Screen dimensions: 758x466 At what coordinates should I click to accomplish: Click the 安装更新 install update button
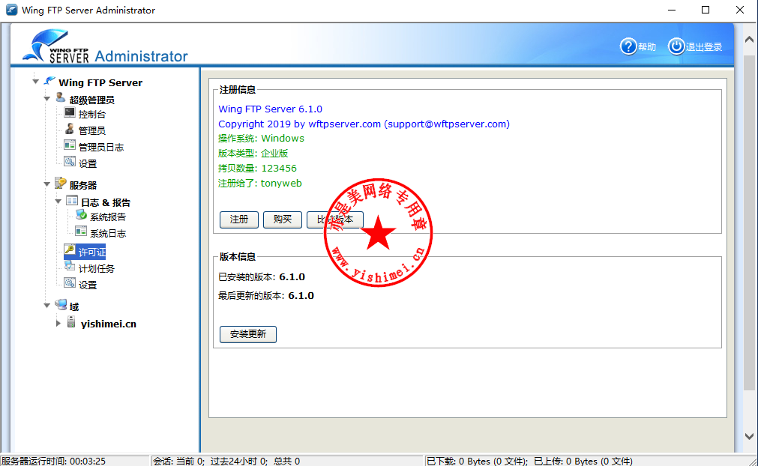coord(248,334)
